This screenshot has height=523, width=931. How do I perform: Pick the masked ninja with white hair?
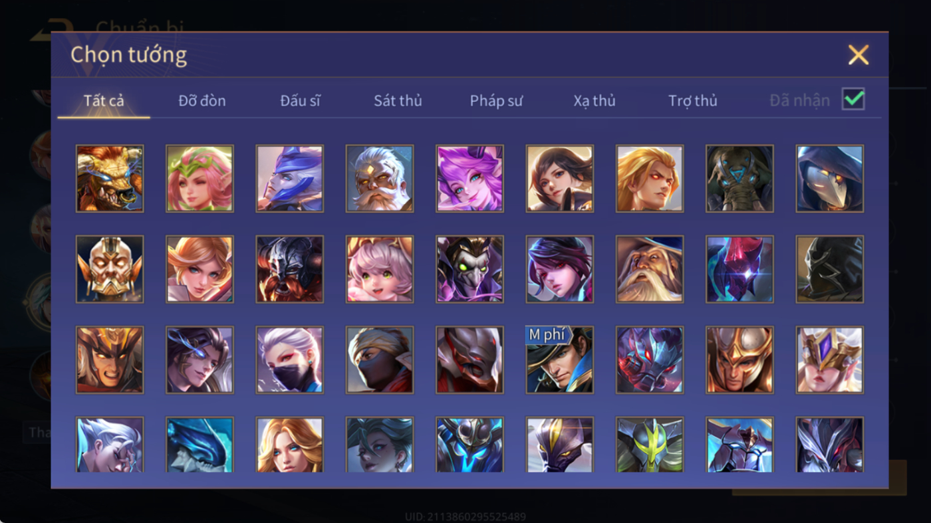click(x=290, y=360)
